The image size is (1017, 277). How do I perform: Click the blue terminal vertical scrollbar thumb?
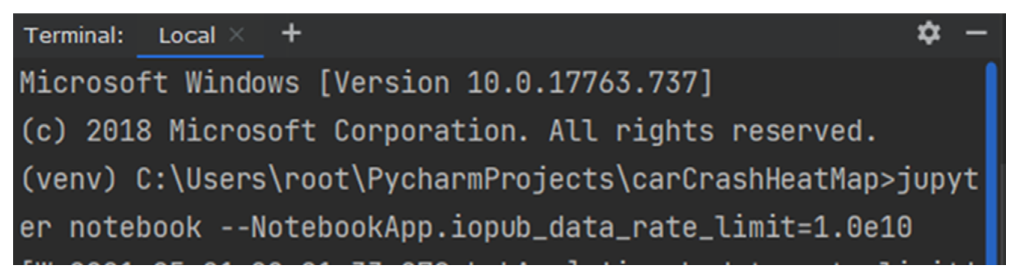pos(991,163)
